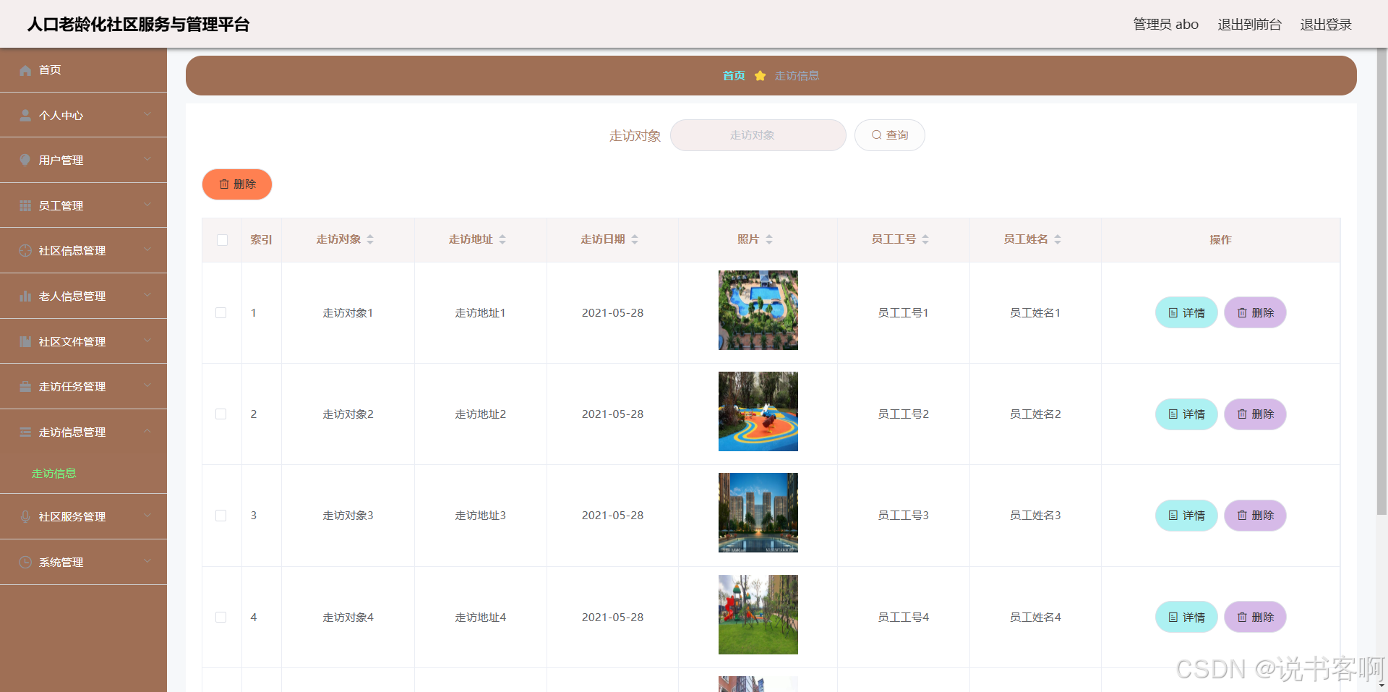Click 删除 for row 走访对象1
Image resolution: width=1388 pixels, height=692 pixels.
1255,313
